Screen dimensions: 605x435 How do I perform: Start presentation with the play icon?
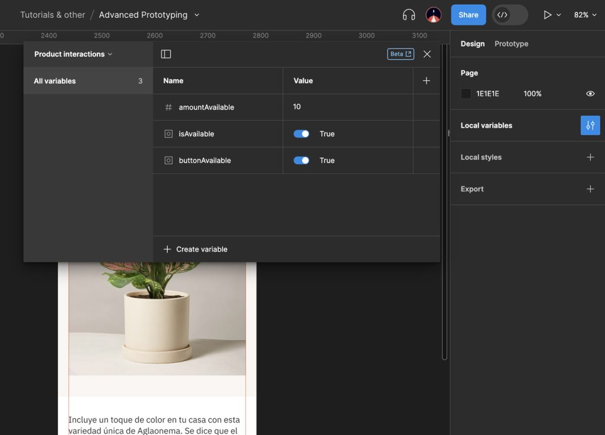[547, 15]
